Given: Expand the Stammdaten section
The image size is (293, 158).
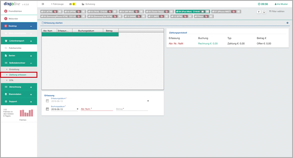Looking at the screenshot, I should tap(31, 94).
